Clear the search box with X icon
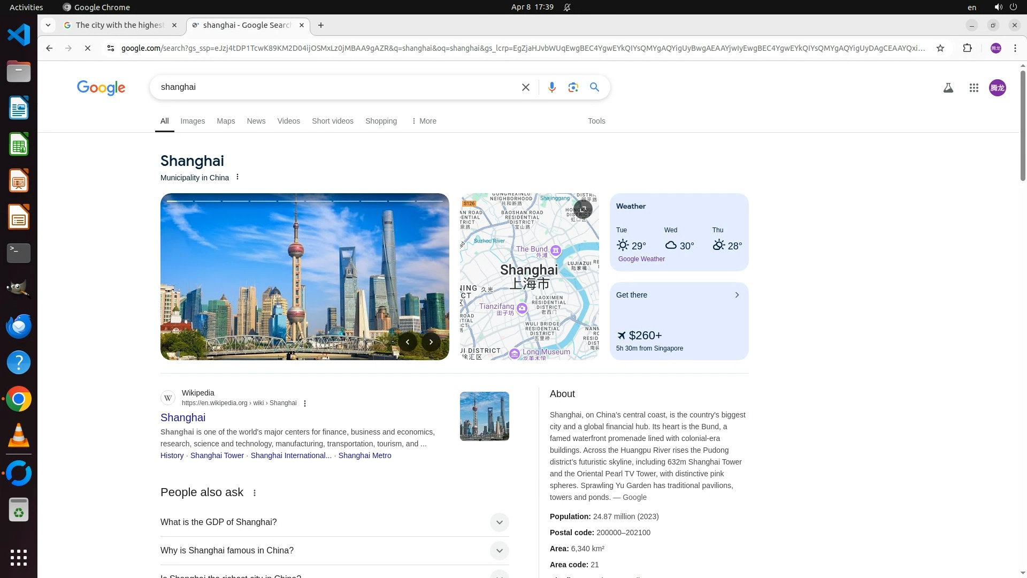1027x578 pixels. tap(525, 87)
